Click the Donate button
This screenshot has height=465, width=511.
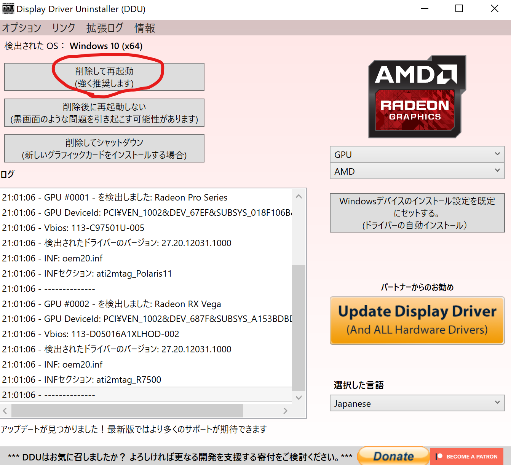[x=393, y=456]
